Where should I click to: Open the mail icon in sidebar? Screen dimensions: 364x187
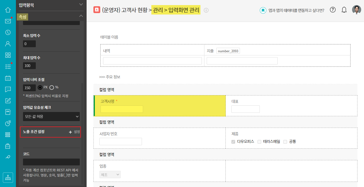tap(8, 21)
